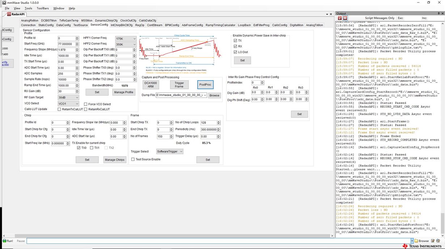Enable the TX1 checkbox for current chirp

(92, 148)
